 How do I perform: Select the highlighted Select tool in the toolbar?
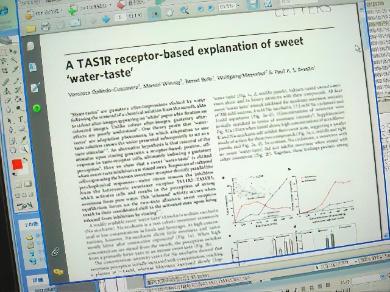(155, 13)
